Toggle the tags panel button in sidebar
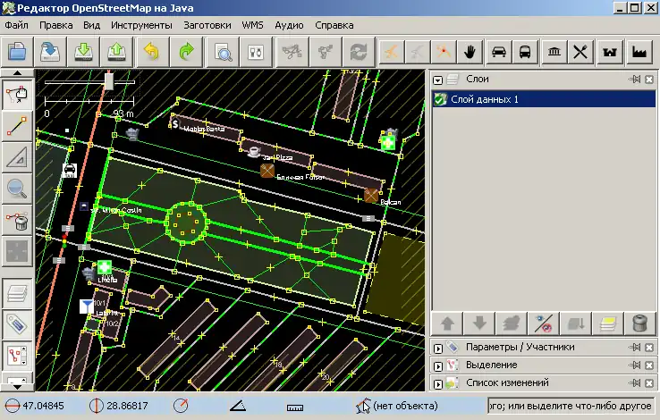 click(x=16, y=324)
